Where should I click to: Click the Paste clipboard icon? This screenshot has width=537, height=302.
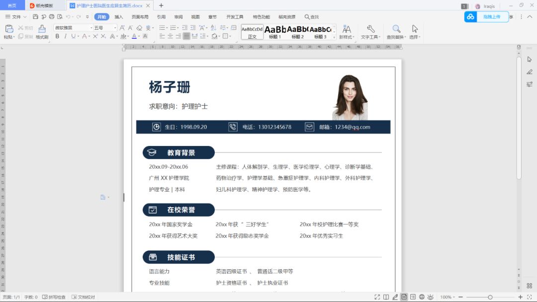(9, 29)
